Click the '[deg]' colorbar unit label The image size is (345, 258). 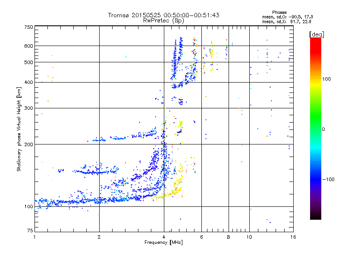tap(317, 34)
